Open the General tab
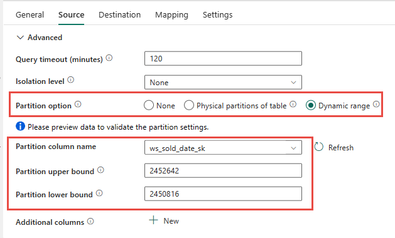Viewport: 395px width, 238px height. pyautogui.click(x=30, y=15)
